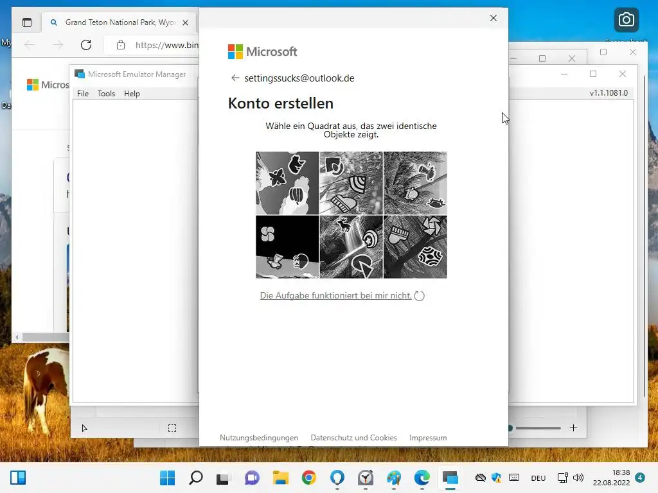Click the Edge address bar URL
Image resolution: width=658 pixels, height=493 pixels.
coord(166,45)
